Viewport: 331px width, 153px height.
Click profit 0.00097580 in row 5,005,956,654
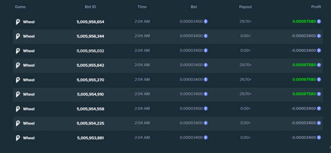[304, 22]
